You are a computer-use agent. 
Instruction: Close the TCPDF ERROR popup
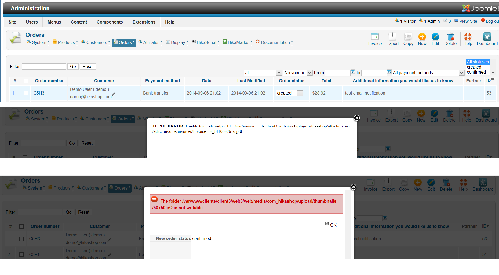point(357,118)
